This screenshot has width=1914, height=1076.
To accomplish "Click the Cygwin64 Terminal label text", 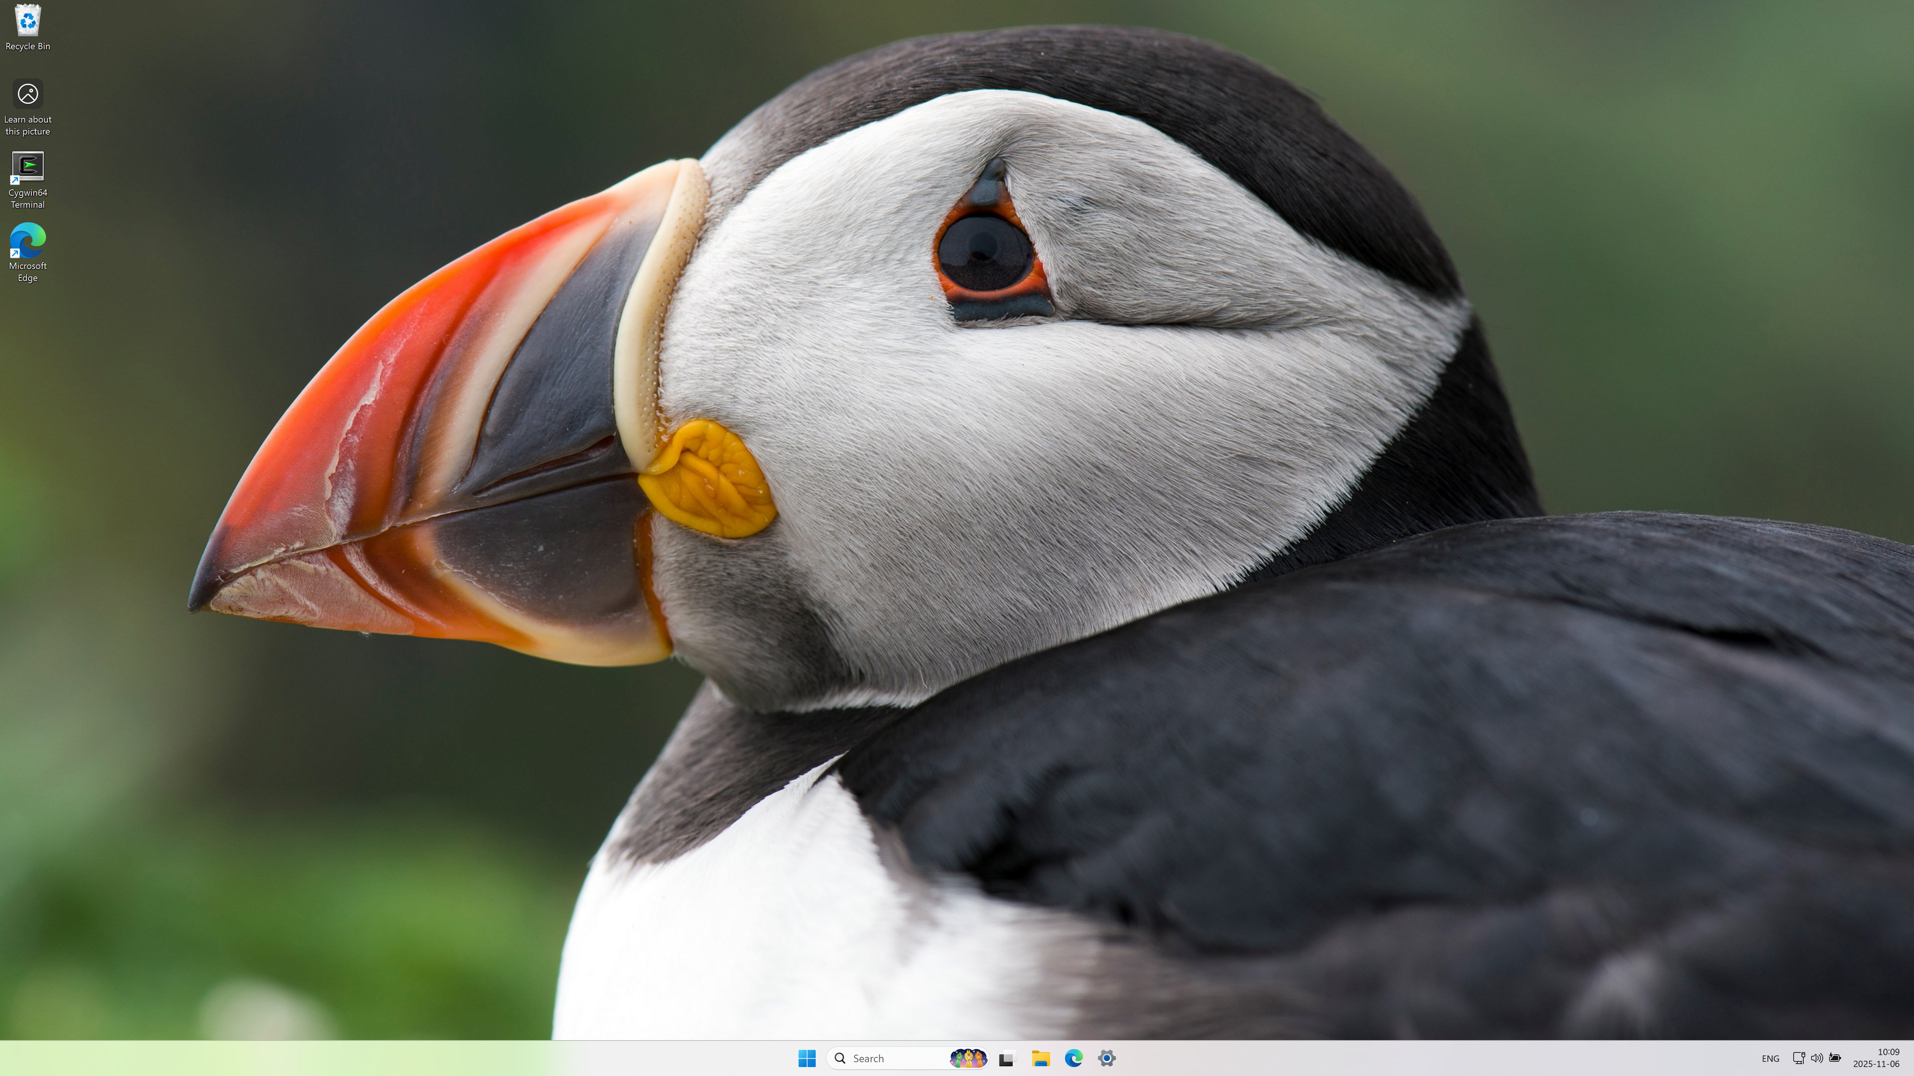I will (x=27, y=198).
